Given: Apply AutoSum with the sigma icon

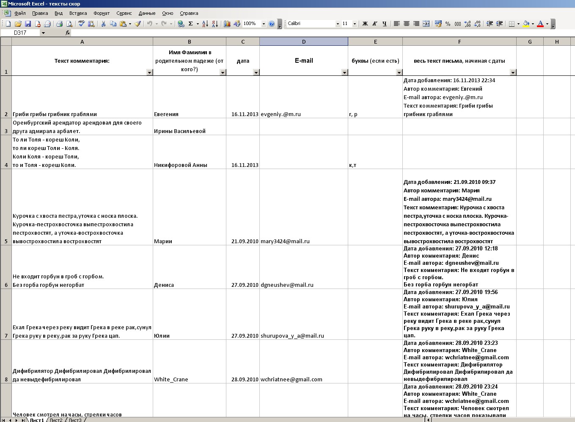Looking at the screenshot, I should 191,24.
